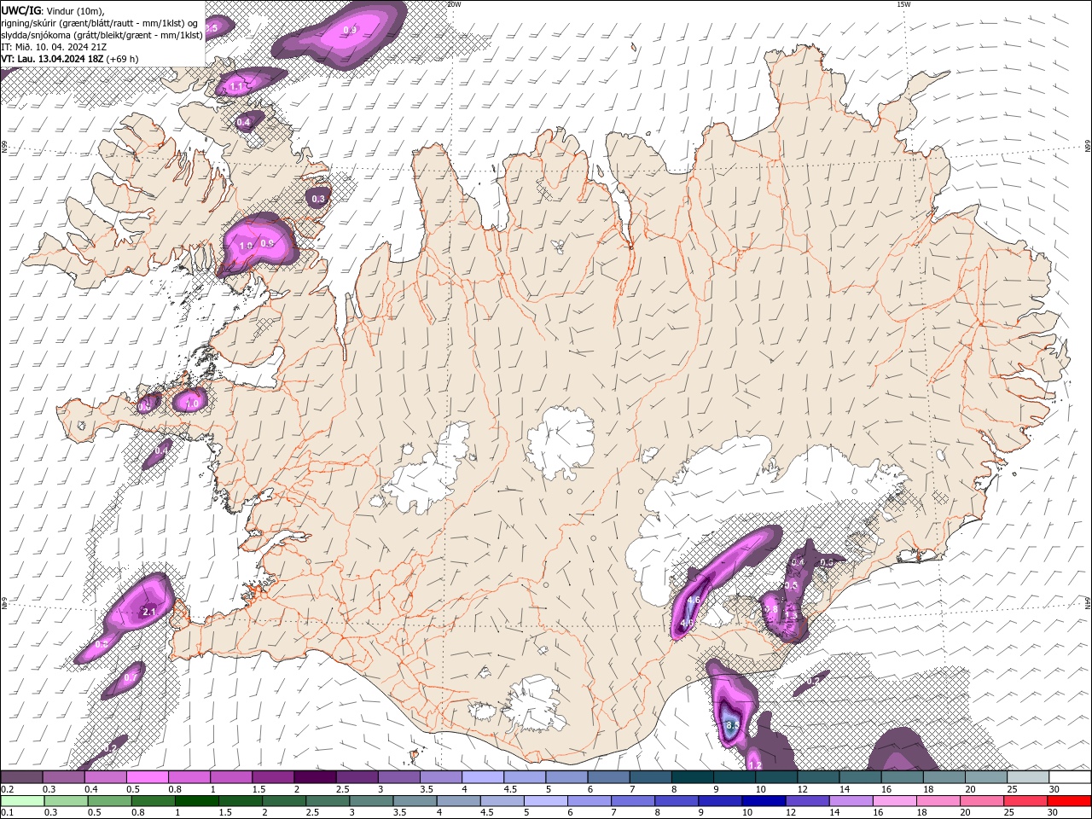Select the bright pink 0.5–0.8 swatch in the top legend row

148,776
